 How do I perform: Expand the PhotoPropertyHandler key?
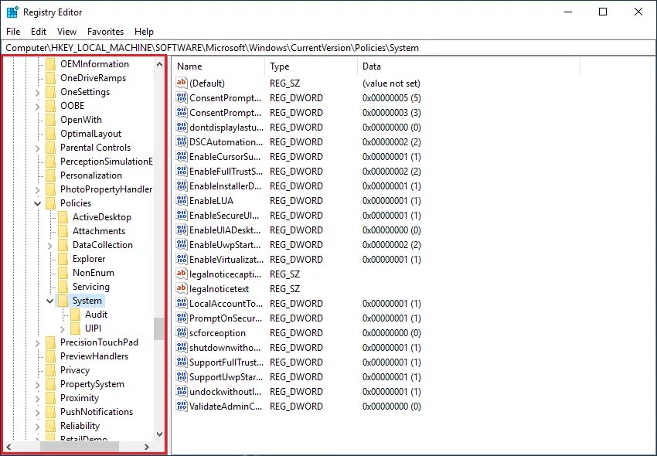point(38,189)
